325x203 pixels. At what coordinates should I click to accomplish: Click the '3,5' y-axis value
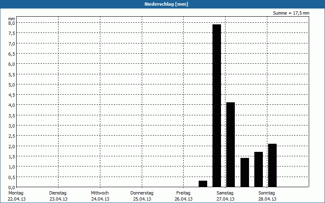[x=12, y=116]
